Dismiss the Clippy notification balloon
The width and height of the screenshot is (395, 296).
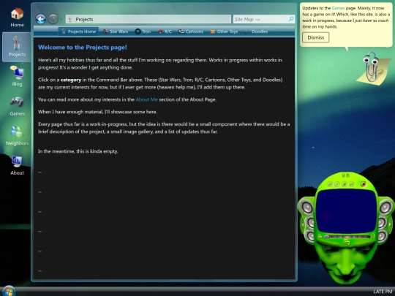(316, 37)
